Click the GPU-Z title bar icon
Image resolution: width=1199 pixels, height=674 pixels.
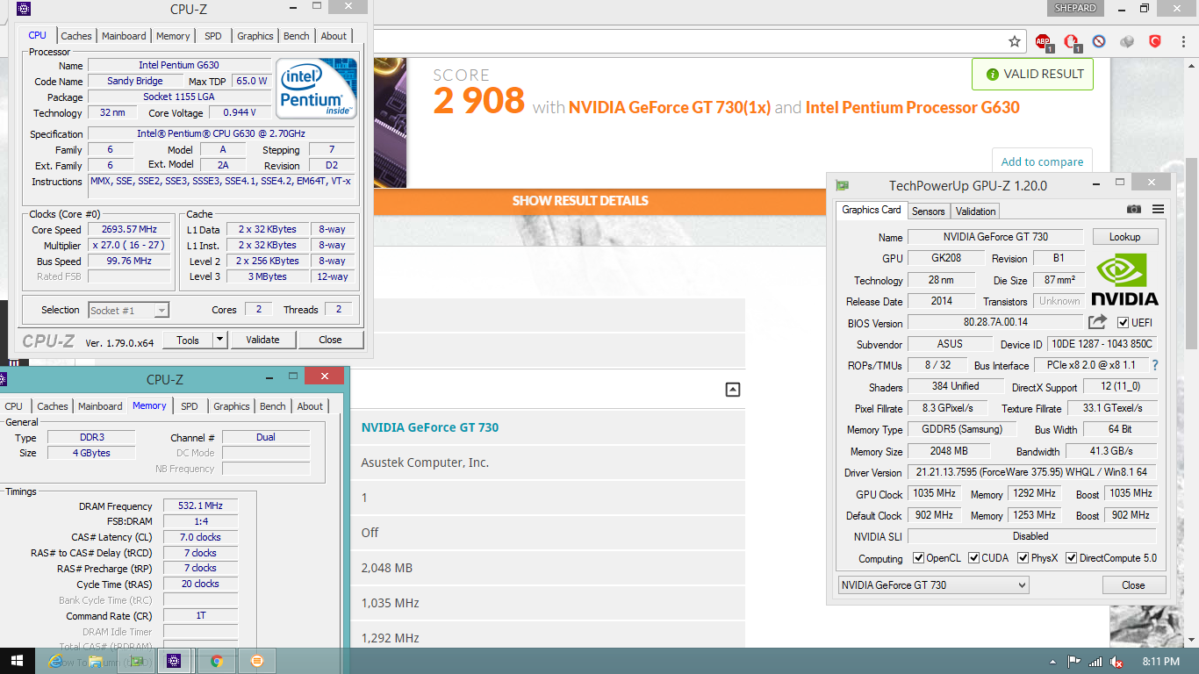[x=843, y=185]
